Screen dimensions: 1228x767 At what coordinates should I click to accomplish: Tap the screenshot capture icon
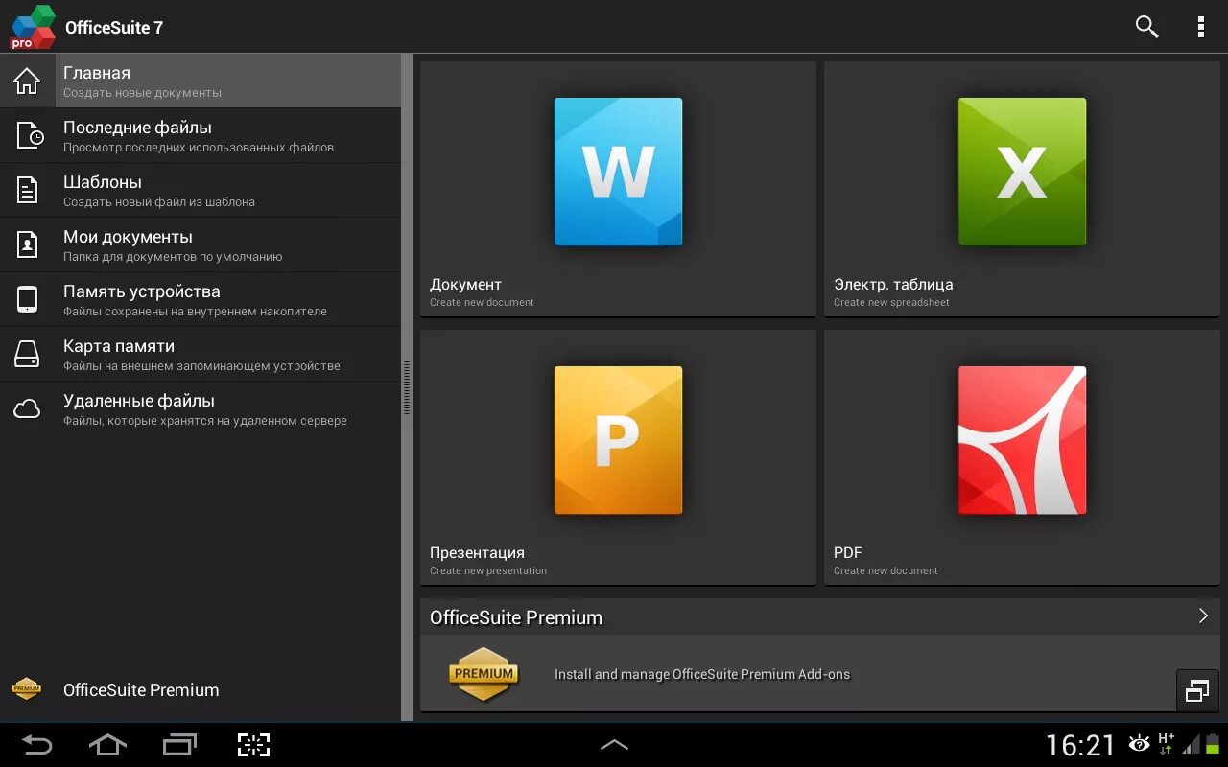pos(253,744)
